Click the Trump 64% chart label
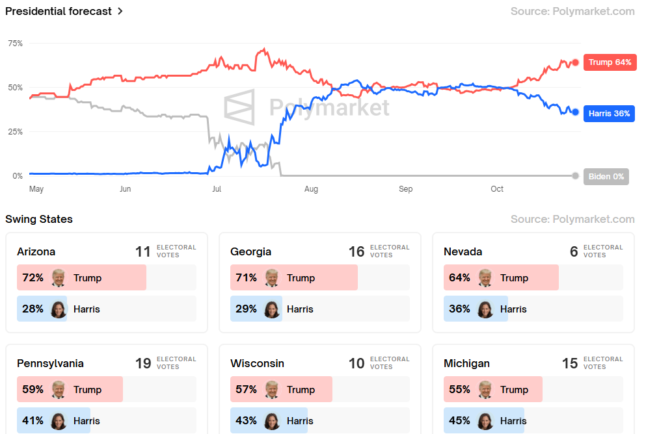The image size is (646, 434). pos(610,62)
